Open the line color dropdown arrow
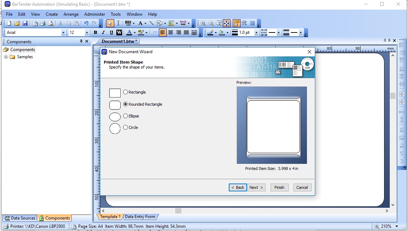Screen dimensions: 408x231 216,33
